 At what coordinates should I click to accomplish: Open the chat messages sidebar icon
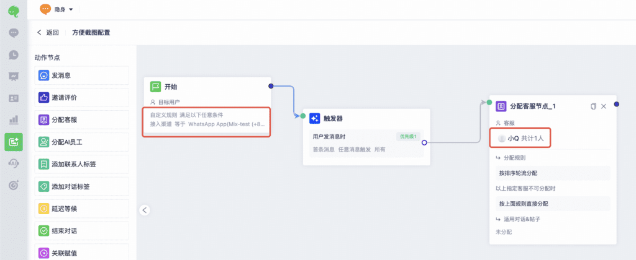coord(14,33)
